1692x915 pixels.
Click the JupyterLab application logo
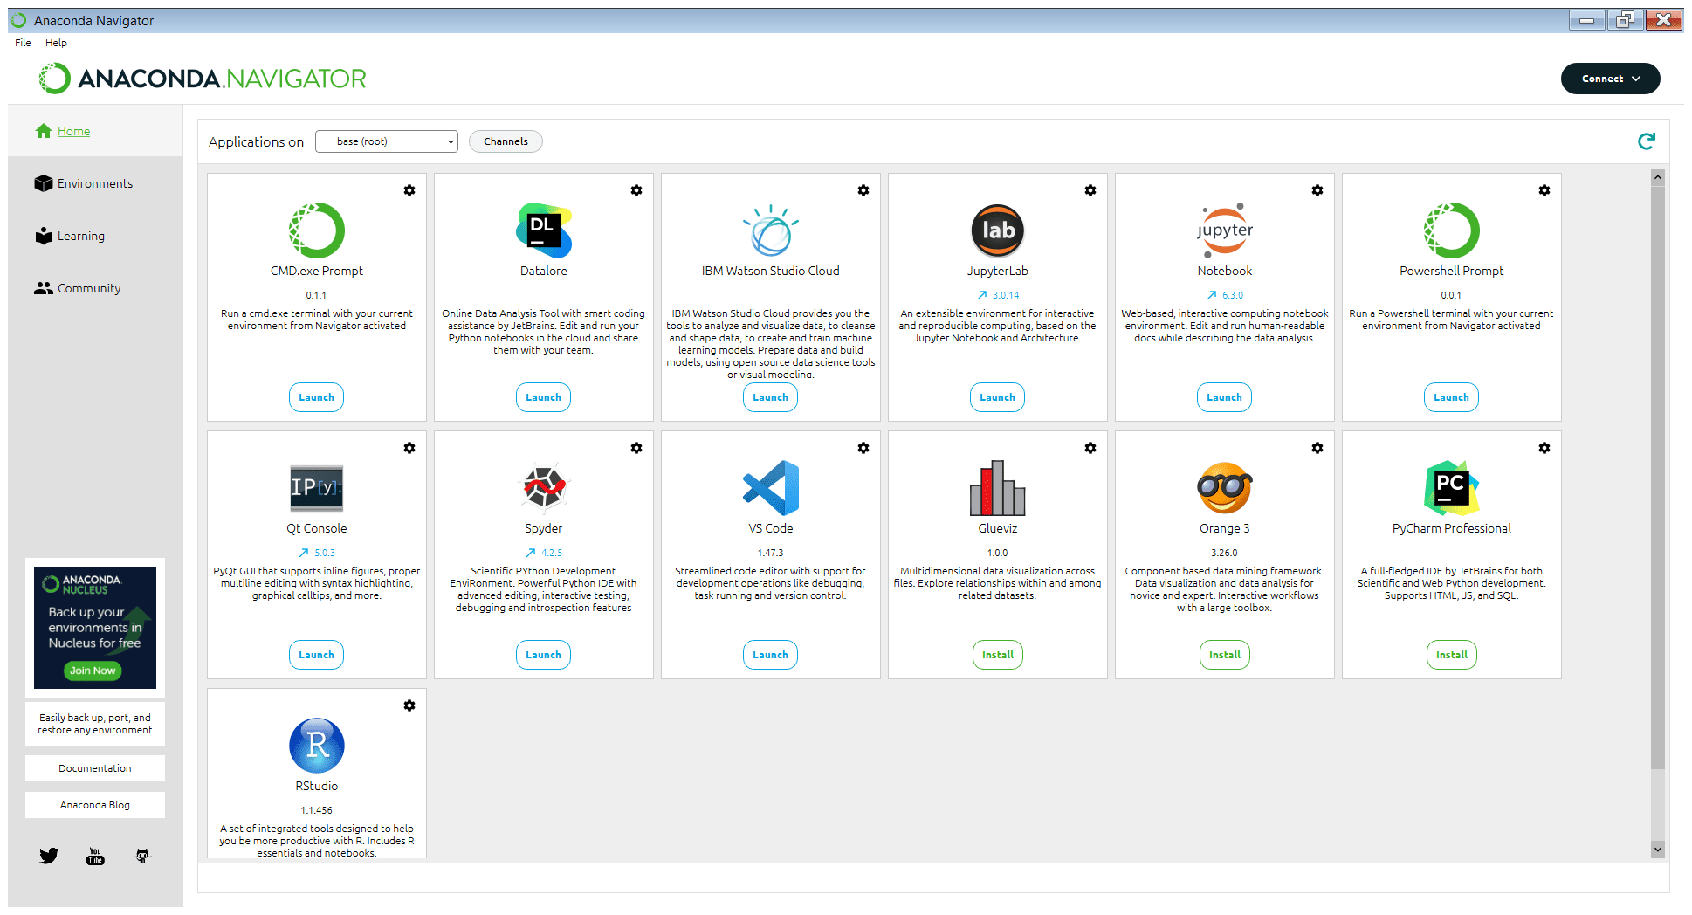point(997,230)
